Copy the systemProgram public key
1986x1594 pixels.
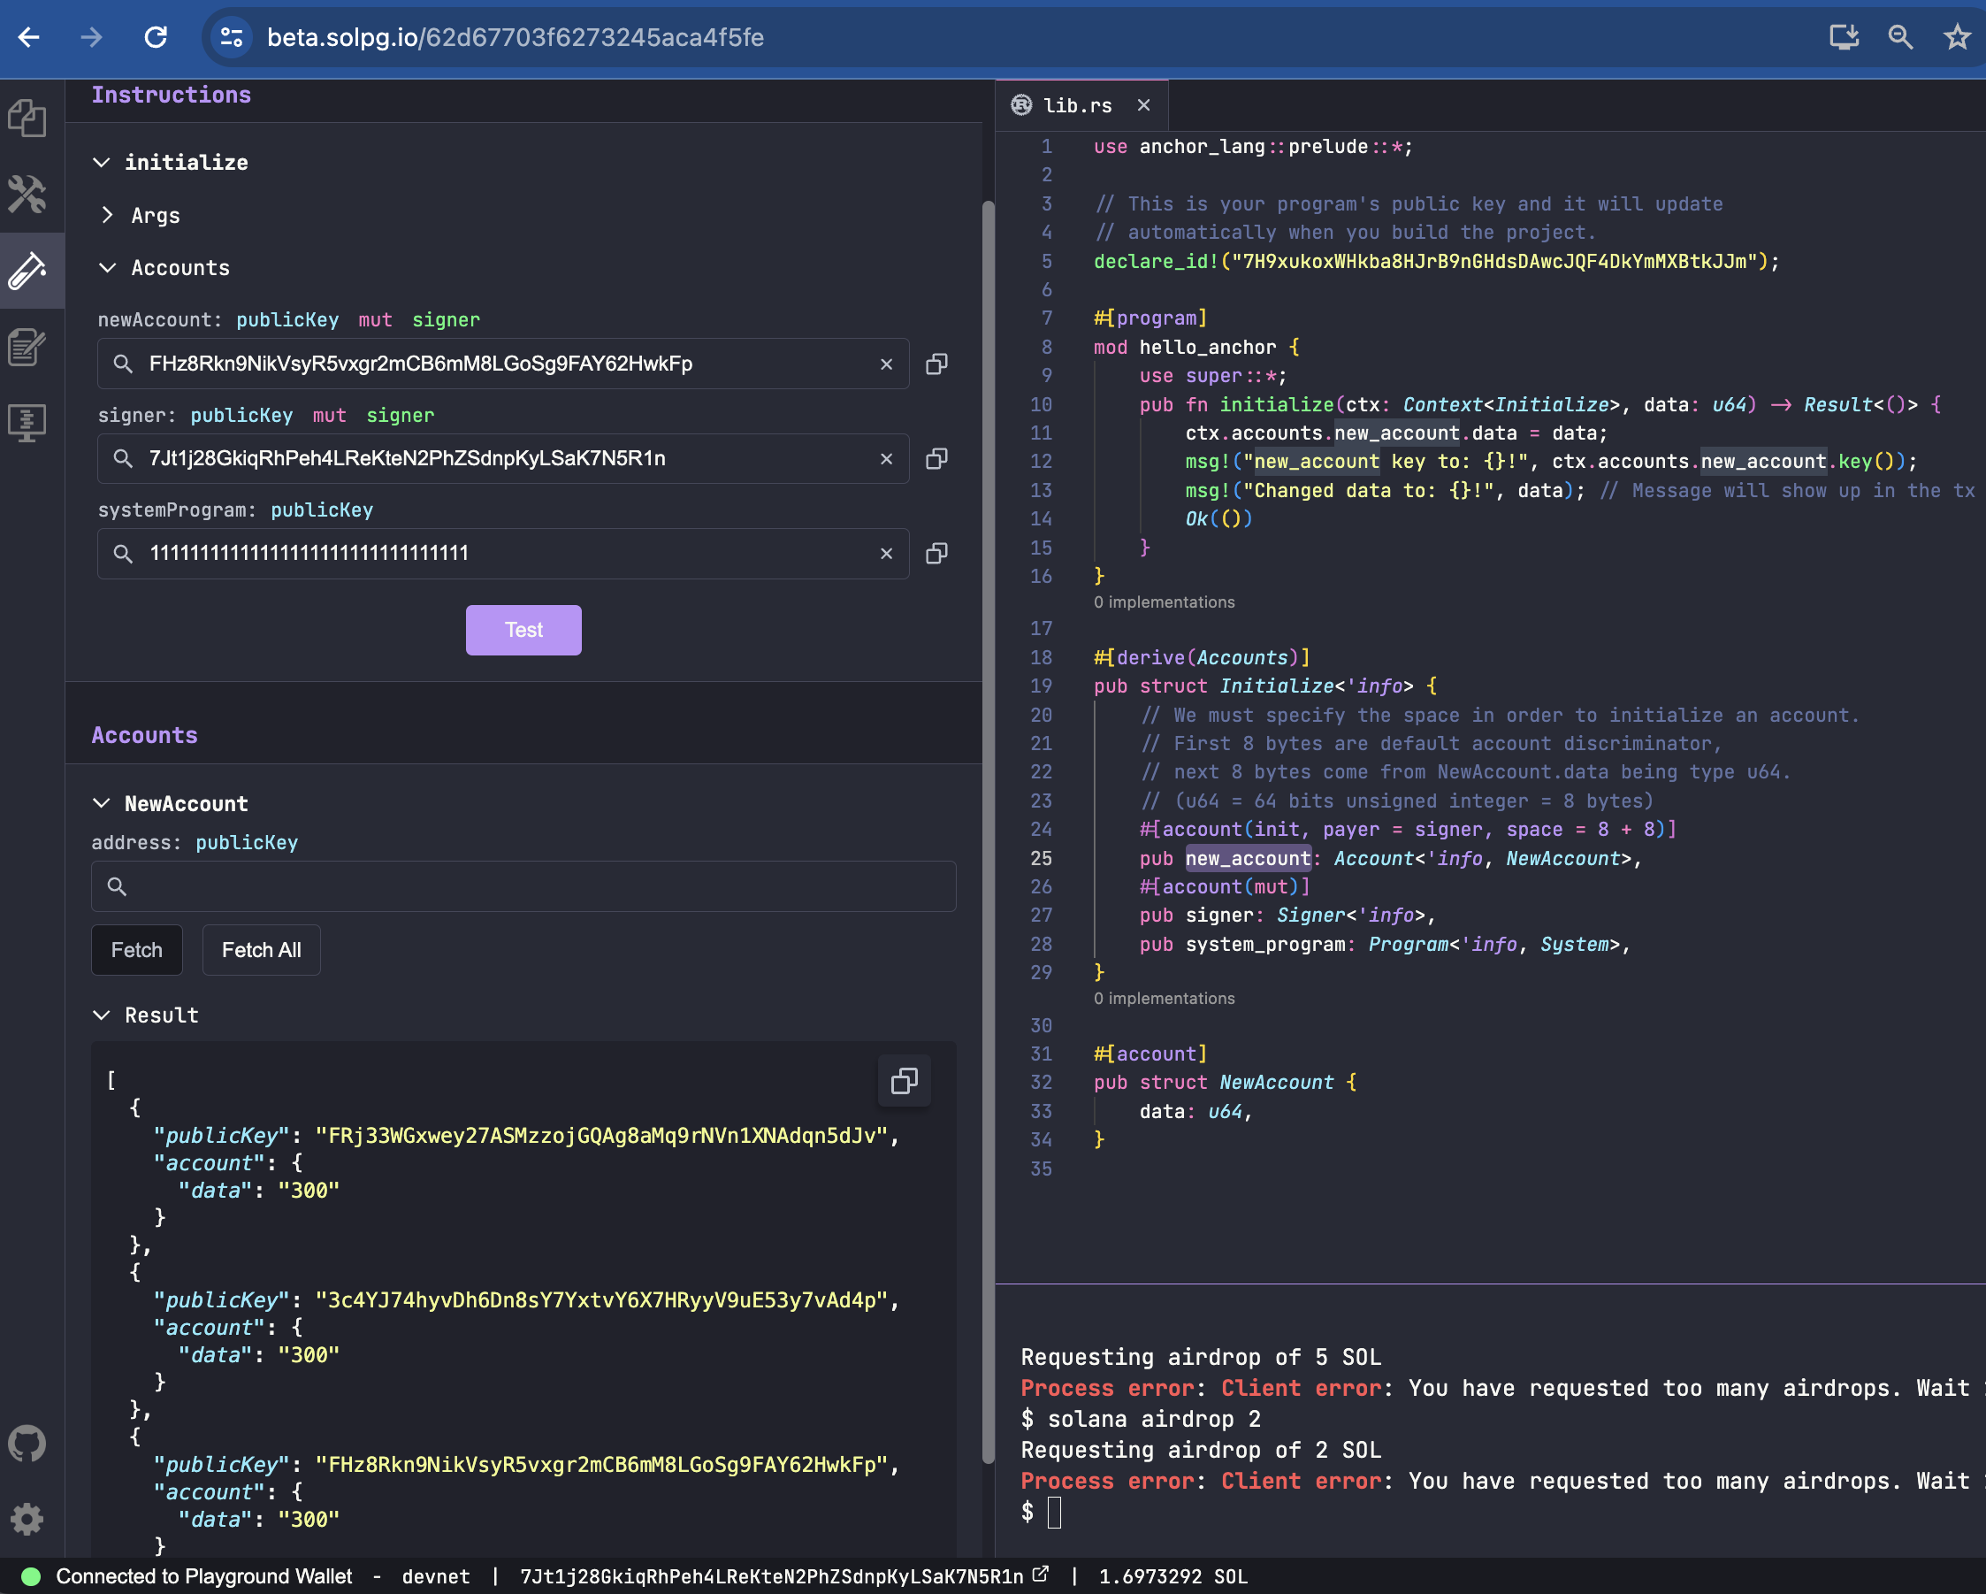pyautogui.click(x=936, y=553)
